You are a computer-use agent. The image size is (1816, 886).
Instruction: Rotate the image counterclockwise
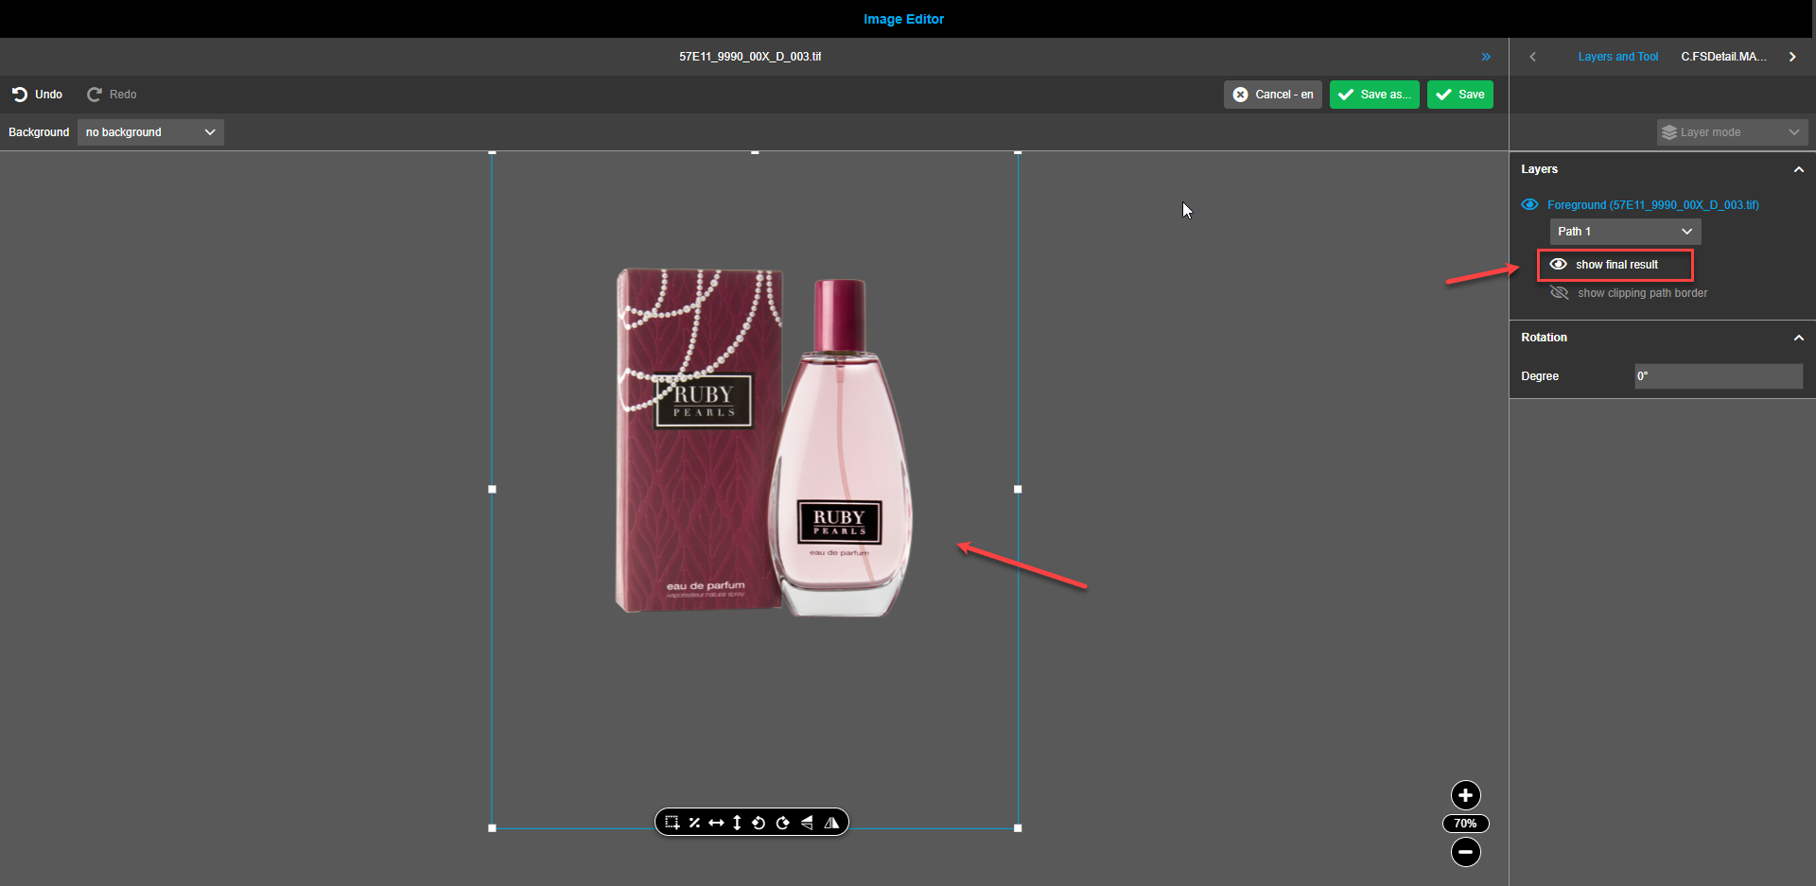[x=760, y=822]
